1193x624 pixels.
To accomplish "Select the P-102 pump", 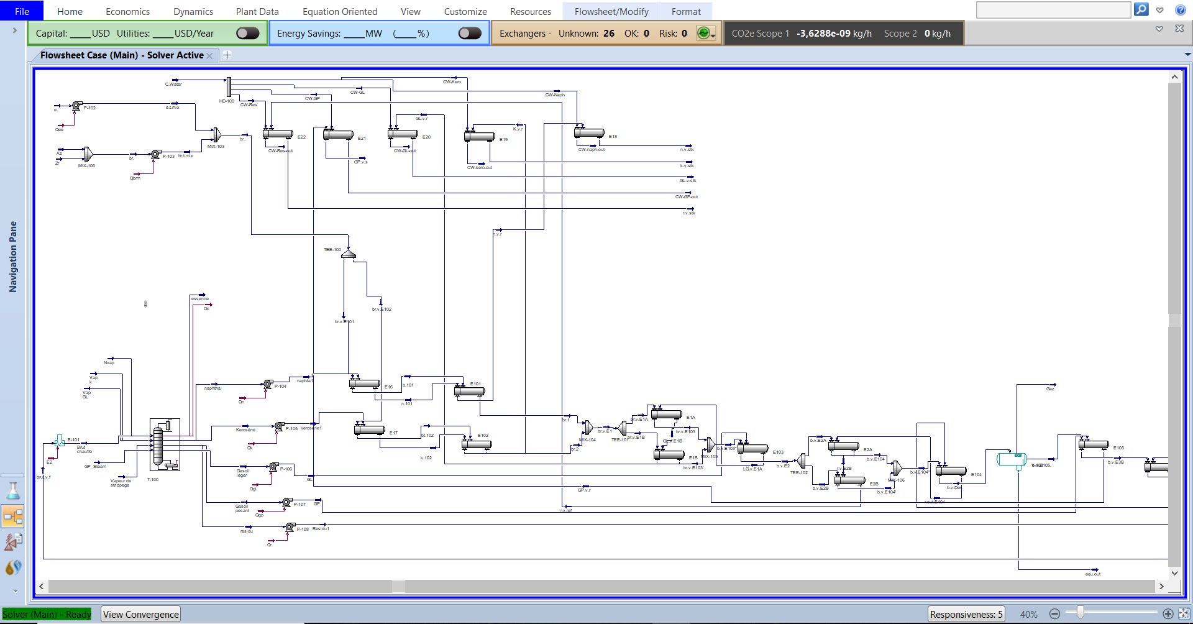I will point(76,106).
